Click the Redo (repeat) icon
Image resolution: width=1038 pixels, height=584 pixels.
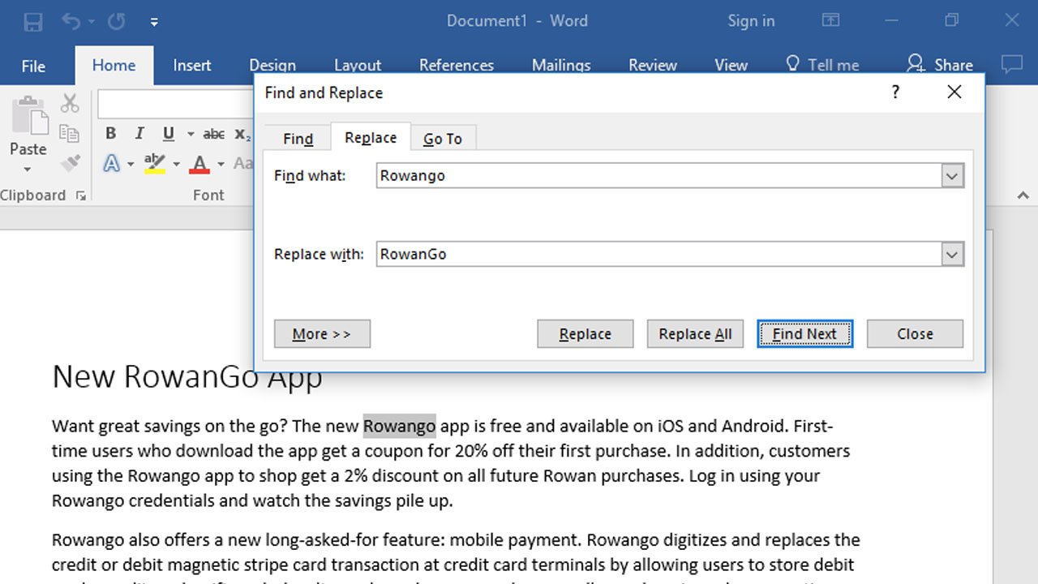[116, 22]
